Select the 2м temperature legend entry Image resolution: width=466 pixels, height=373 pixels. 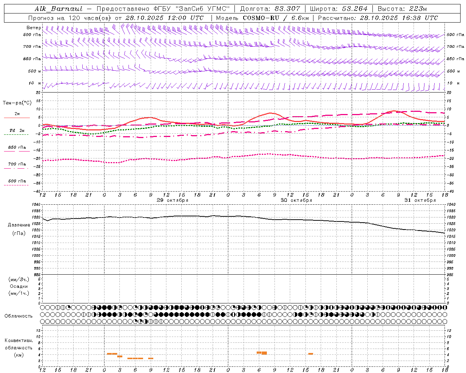(x=17, y=114)
